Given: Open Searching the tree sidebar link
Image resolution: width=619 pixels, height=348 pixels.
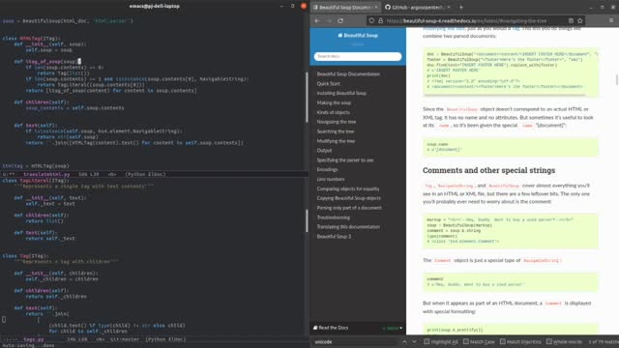Looking at the screenshot, I should click(x=336, y=131).
